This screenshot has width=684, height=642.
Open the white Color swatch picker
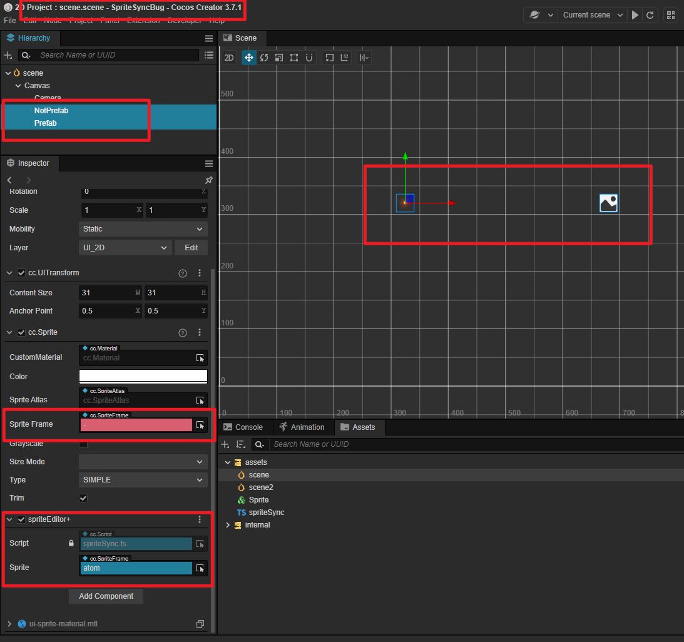143,376
